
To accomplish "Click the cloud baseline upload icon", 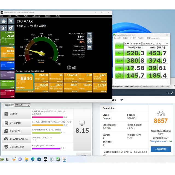I will pos(4,28).
